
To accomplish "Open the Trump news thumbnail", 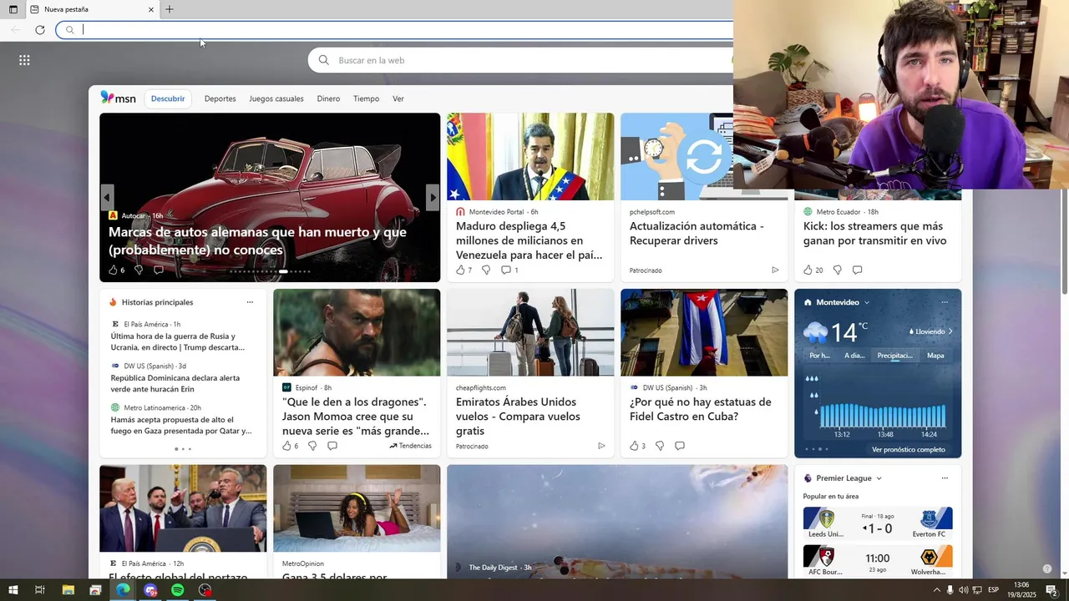I will [183, 508].
